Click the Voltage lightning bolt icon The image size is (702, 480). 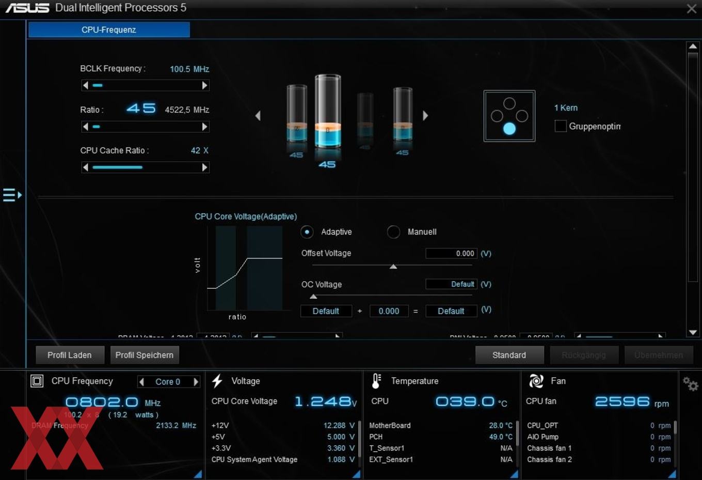click(217, 381)
